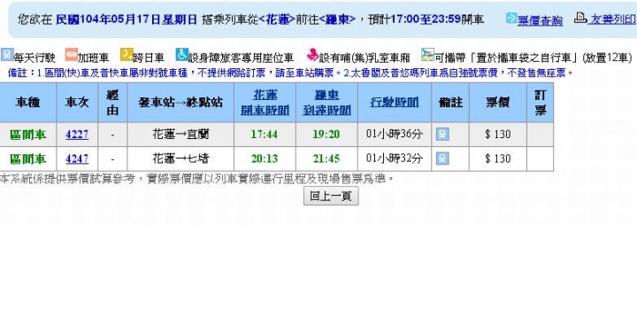Click the $ 130 fare for train 4247
This screenshot has height=325, width=637.
pyautogui.click(x=497, y=159)
